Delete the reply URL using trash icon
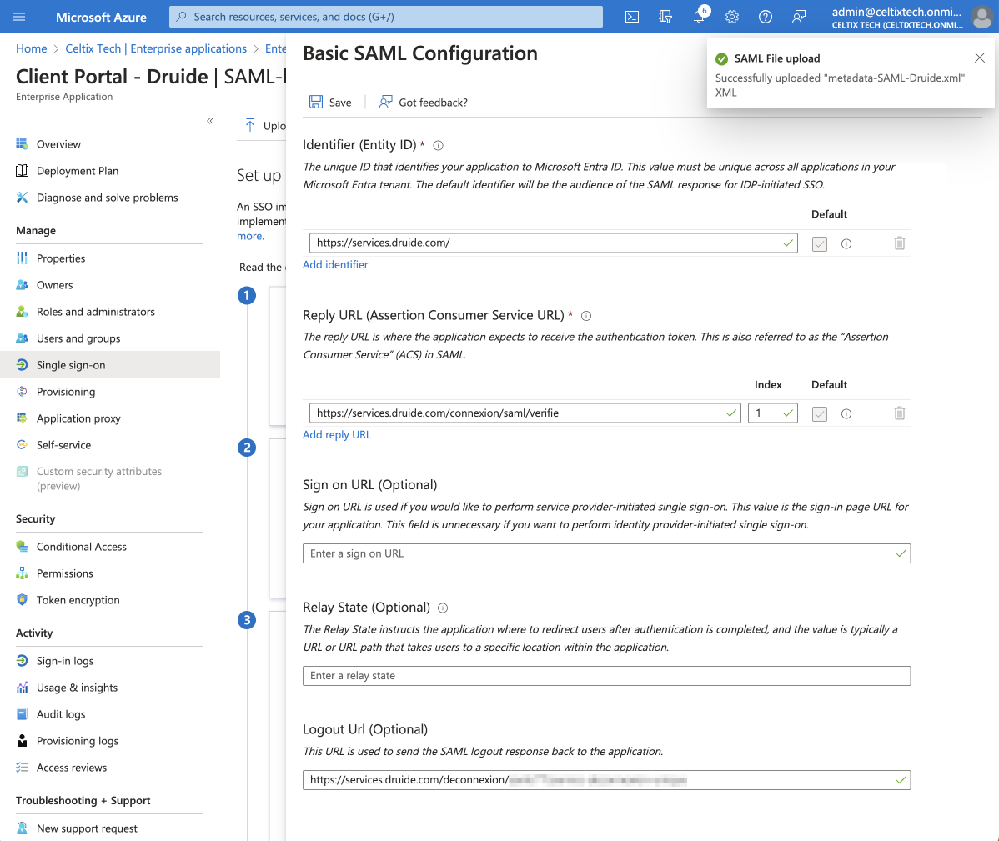This screenshot has width=999, height=841. point(899,413)
